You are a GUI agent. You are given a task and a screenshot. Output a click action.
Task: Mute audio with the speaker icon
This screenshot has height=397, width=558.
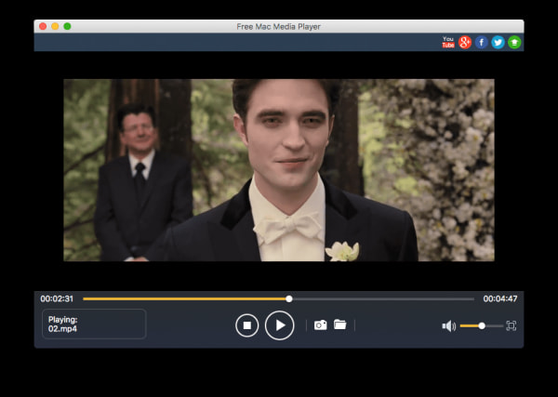coord(448,325)
